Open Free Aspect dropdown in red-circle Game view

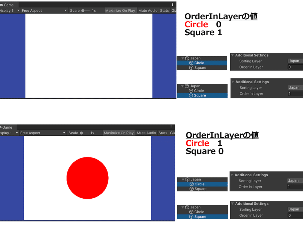(x=43, y=133)
